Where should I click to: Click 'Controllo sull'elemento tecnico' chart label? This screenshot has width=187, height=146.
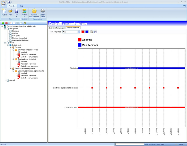(x=65, y=88)
